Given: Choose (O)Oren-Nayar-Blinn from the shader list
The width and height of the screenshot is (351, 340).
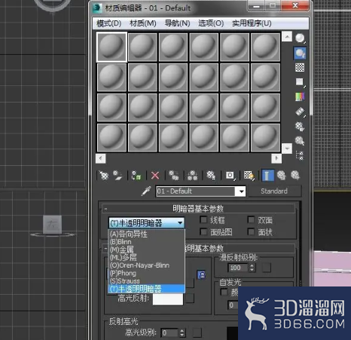Looking at the screenshot, I should click(146, 265).
